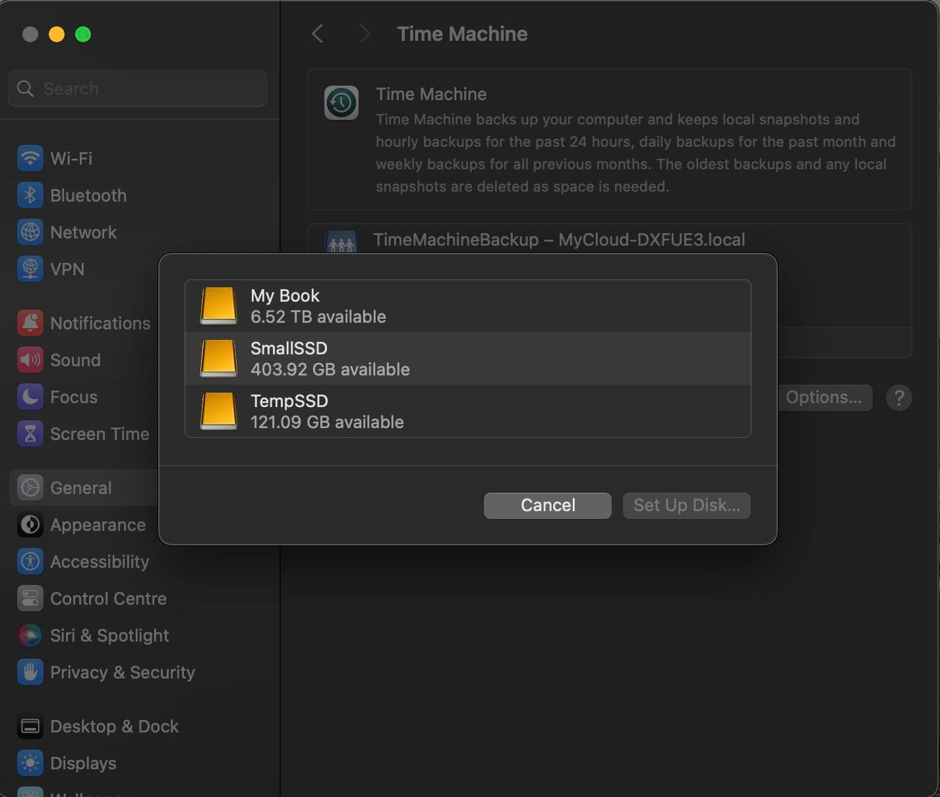
Task: Open the Control Centre label
Action: [108, 599]
